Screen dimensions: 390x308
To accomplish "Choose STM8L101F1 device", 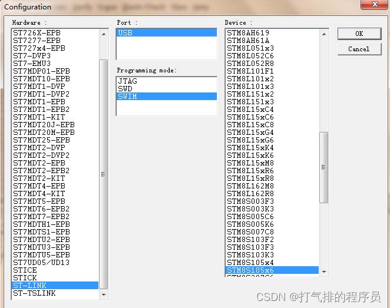I will [272, 71].
